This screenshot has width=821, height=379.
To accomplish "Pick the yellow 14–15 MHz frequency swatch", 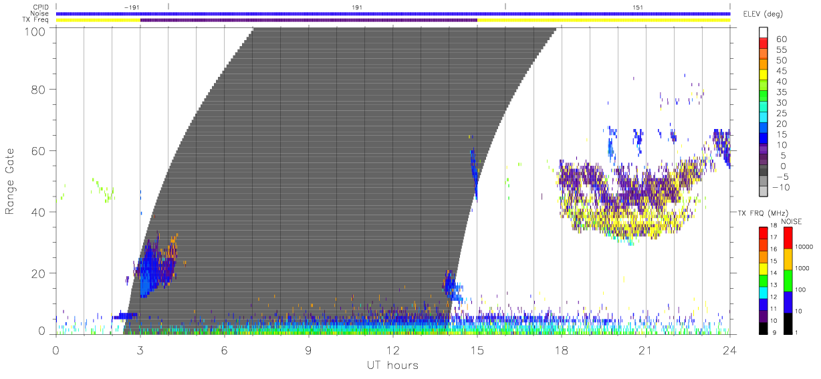I will coord(764,269).
